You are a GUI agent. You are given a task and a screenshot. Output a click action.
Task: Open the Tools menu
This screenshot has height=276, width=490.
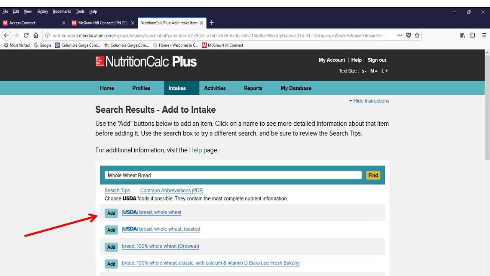80,11
